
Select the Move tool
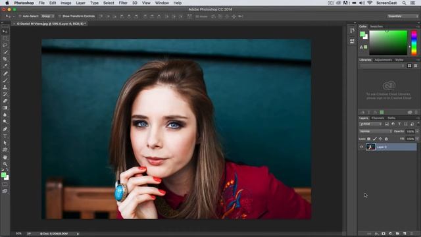[5, 32]
